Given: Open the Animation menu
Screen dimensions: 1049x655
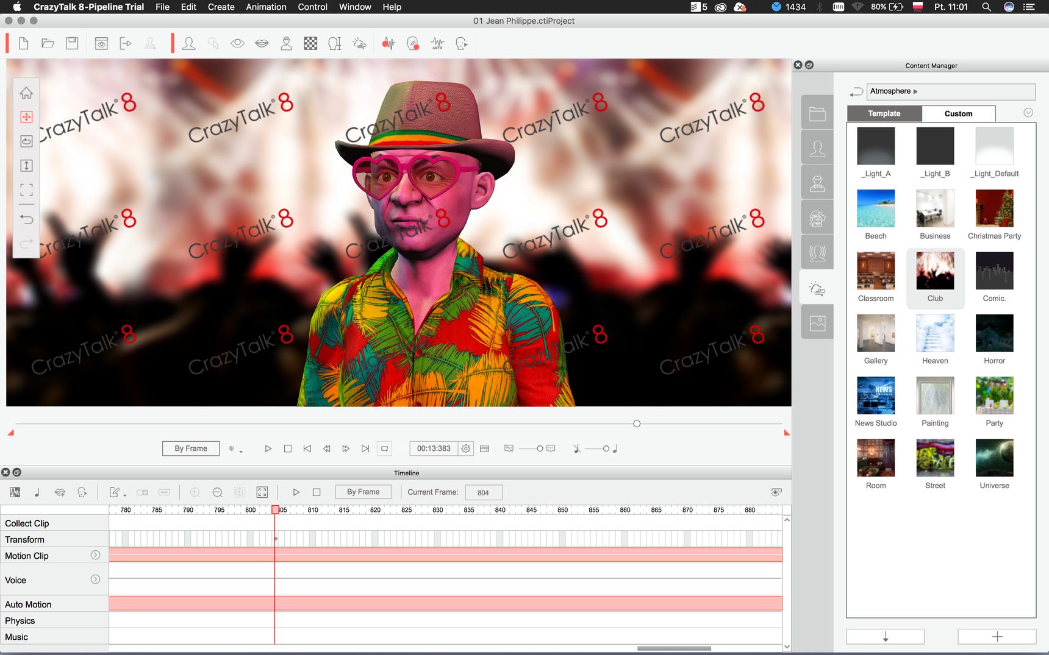Looking at the screenshot, I should pyautogui.click(x=266, y=7).
